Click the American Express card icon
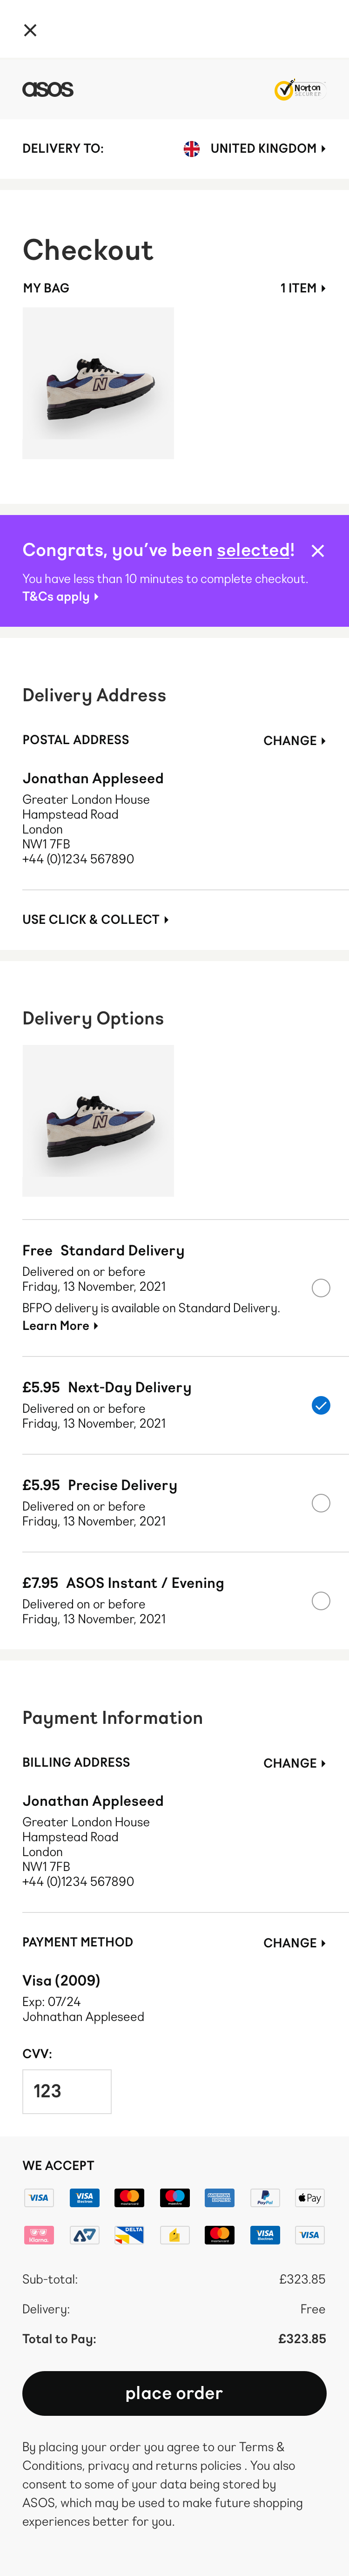This screenshot has height=2576, width=349. pos(219,2197)
